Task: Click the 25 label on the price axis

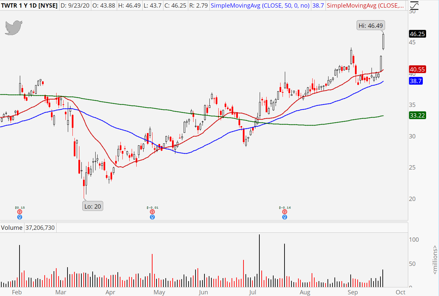Action: click(x=412, y=168)
